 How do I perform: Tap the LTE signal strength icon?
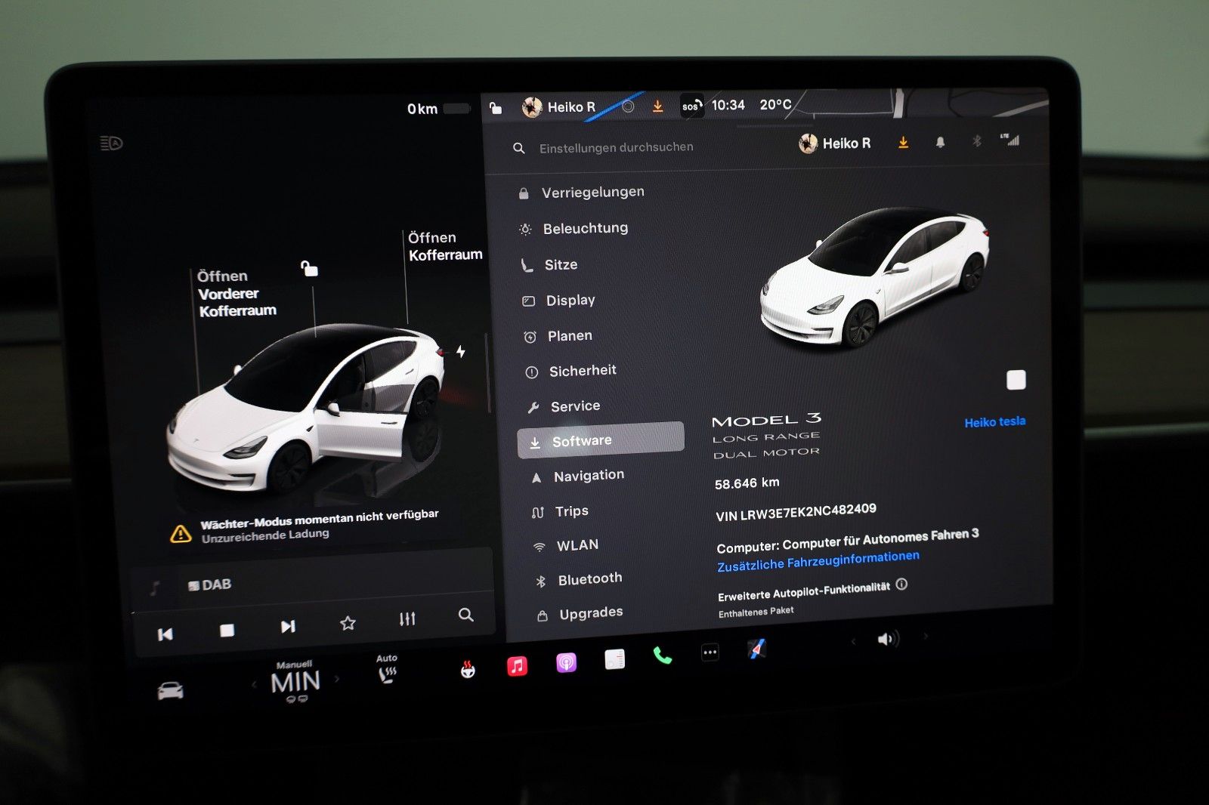[x=1010, y=140]
